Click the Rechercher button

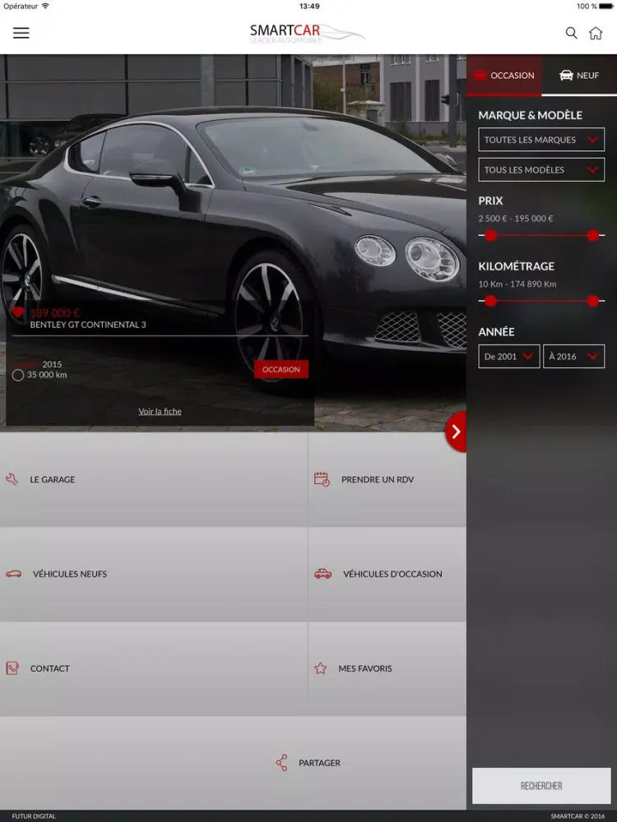coord(541,785)
